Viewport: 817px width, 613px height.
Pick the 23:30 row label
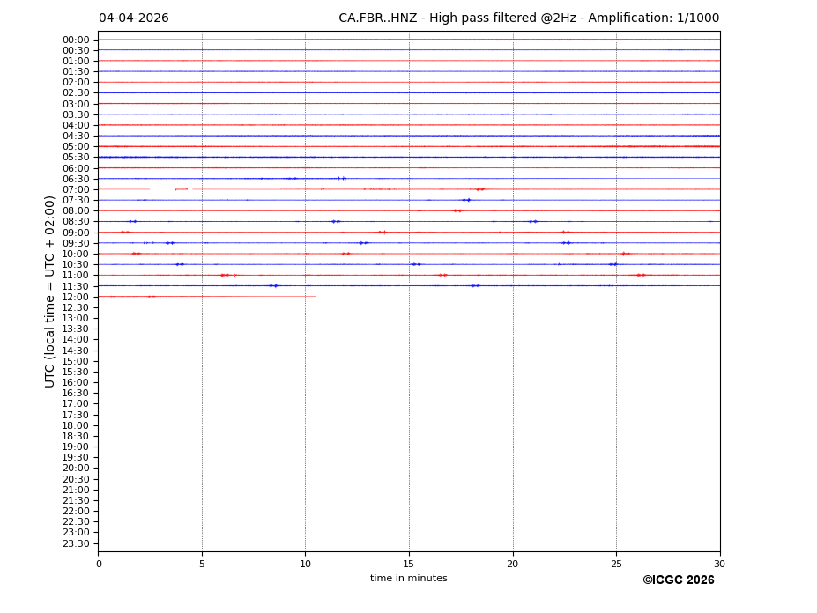point(76,543)
